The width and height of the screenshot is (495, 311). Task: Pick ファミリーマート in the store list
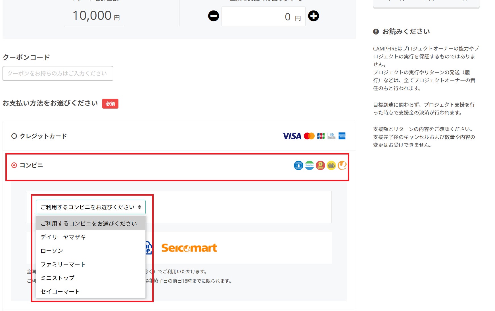[63, 264]
